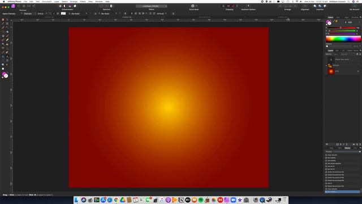Open Notion from the Dock
The width and height of the screenshot is (362, 204).
pos(181,200)
